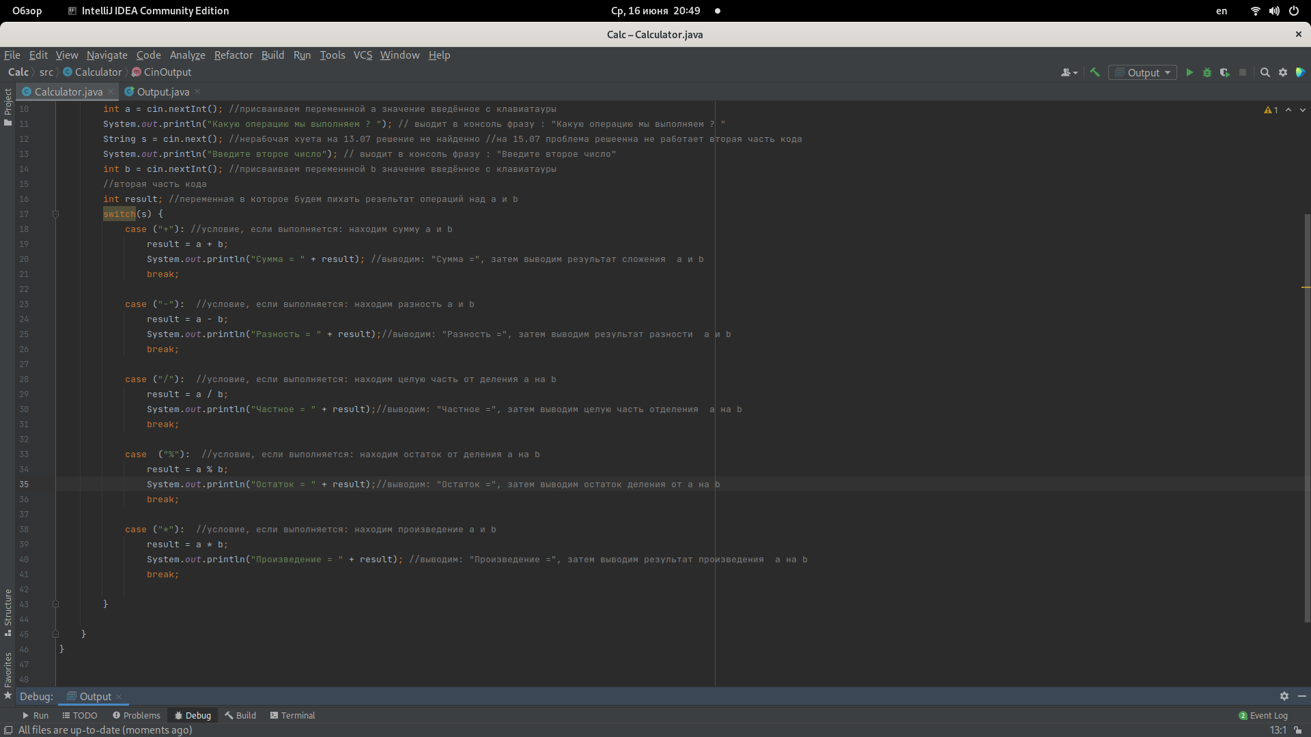
Task: Click the Build Project hammer icon
Action: coord(1095,72)
